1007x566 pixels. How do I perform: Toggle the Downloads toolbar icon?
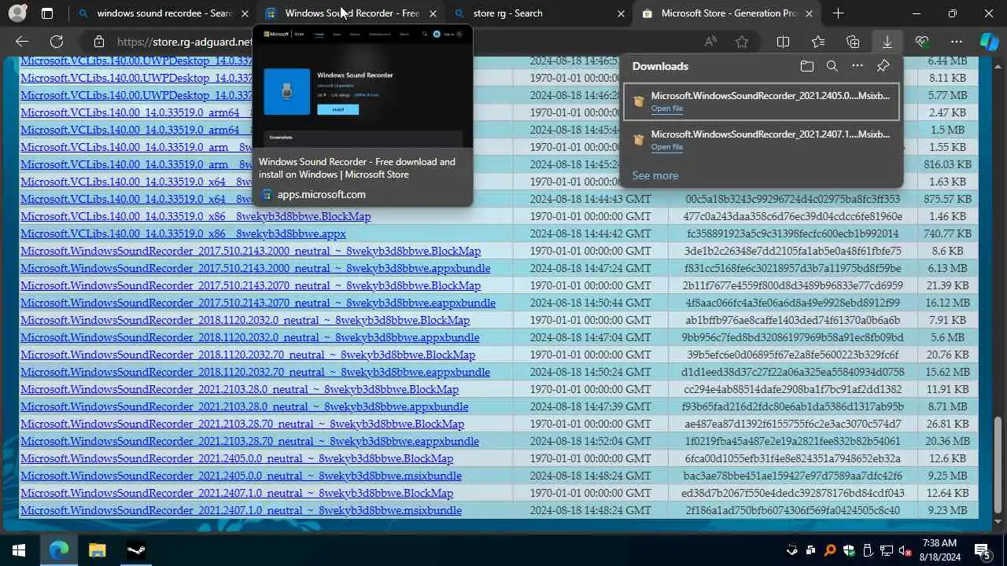pos(887,42)
